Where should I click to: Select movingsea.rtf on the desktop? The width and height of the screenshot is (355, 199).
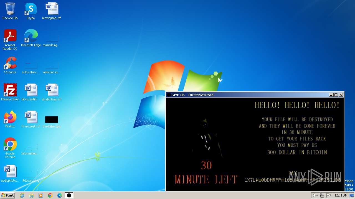point(52,11)
